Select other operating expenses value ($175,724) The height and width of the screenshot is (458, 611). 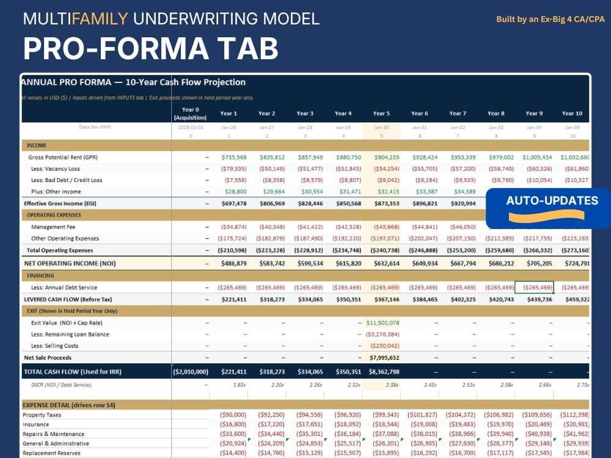tap(232, 238)
